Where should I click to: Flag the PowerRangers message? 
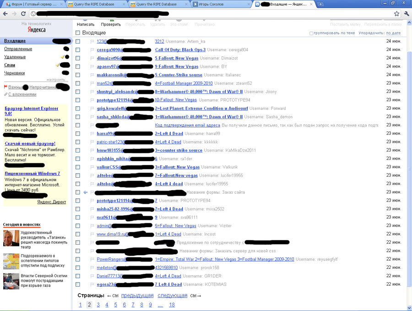92,259
